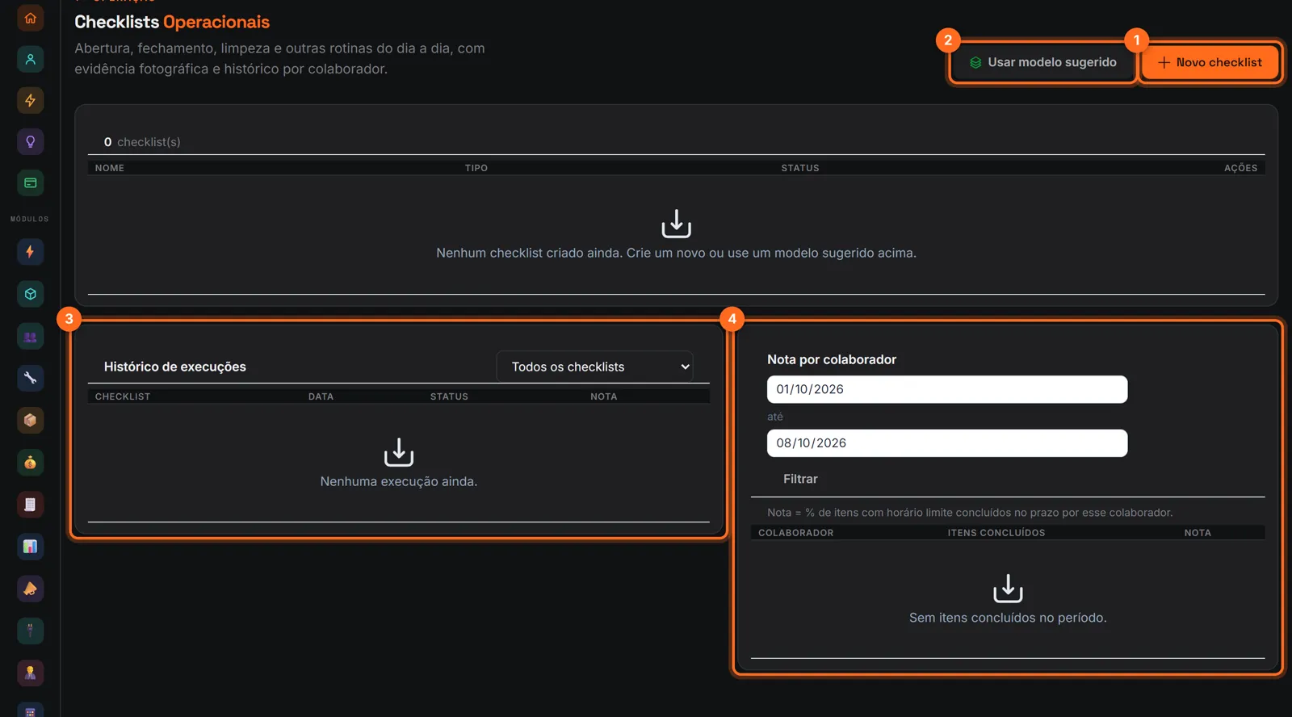Open the megaphone marketing module icon

[31, 589]
